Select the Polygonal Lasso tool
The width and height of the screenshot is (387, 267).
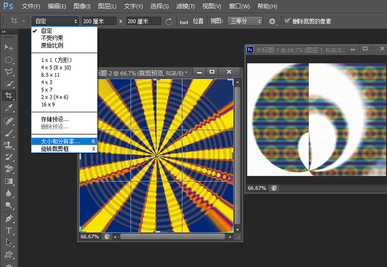pos(9,72)
